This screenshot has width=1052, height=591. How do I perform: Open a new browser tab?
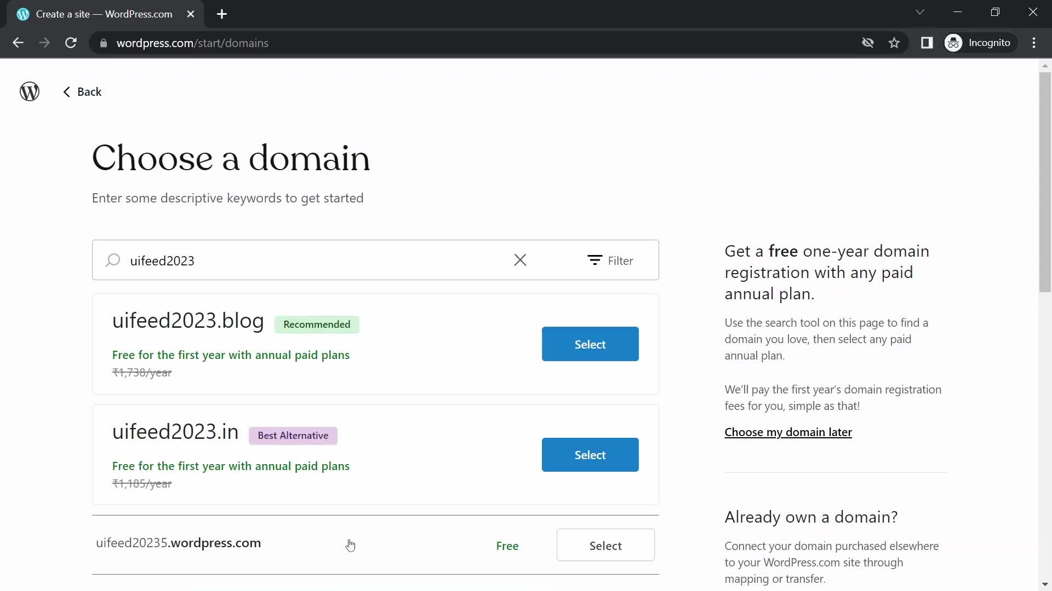pyautogui.click(x=221, y=14)
